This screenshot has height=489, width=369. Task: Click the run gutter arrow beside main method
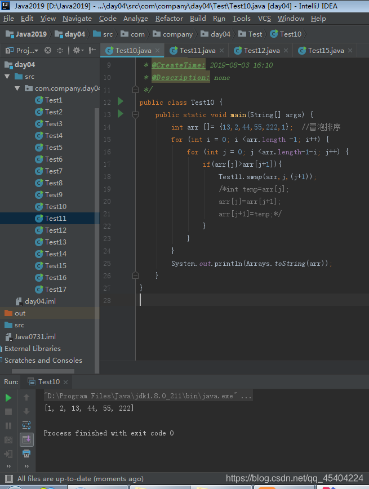click(x=121, y=114)
